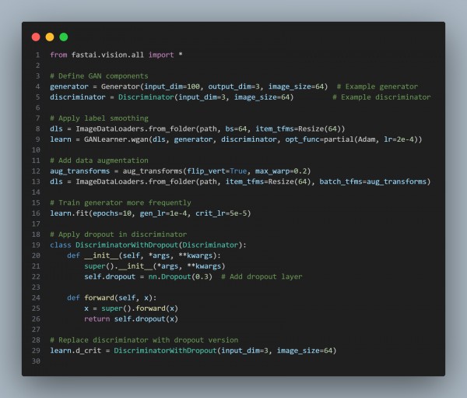Click the comment "# Define GAN components"
Viewport: 467px width, 398px height.
[x=99, y=76]
